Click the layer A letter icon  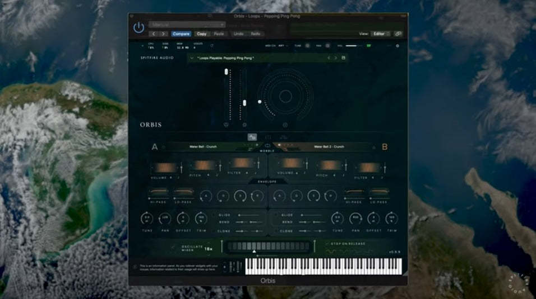point(155,148)
